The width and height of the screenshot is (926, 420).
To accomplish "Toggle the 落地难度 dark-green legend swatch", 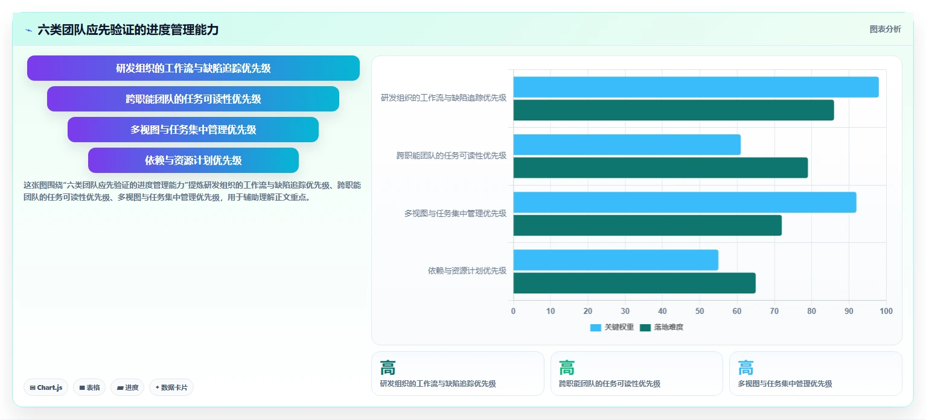I will point(645,327).
